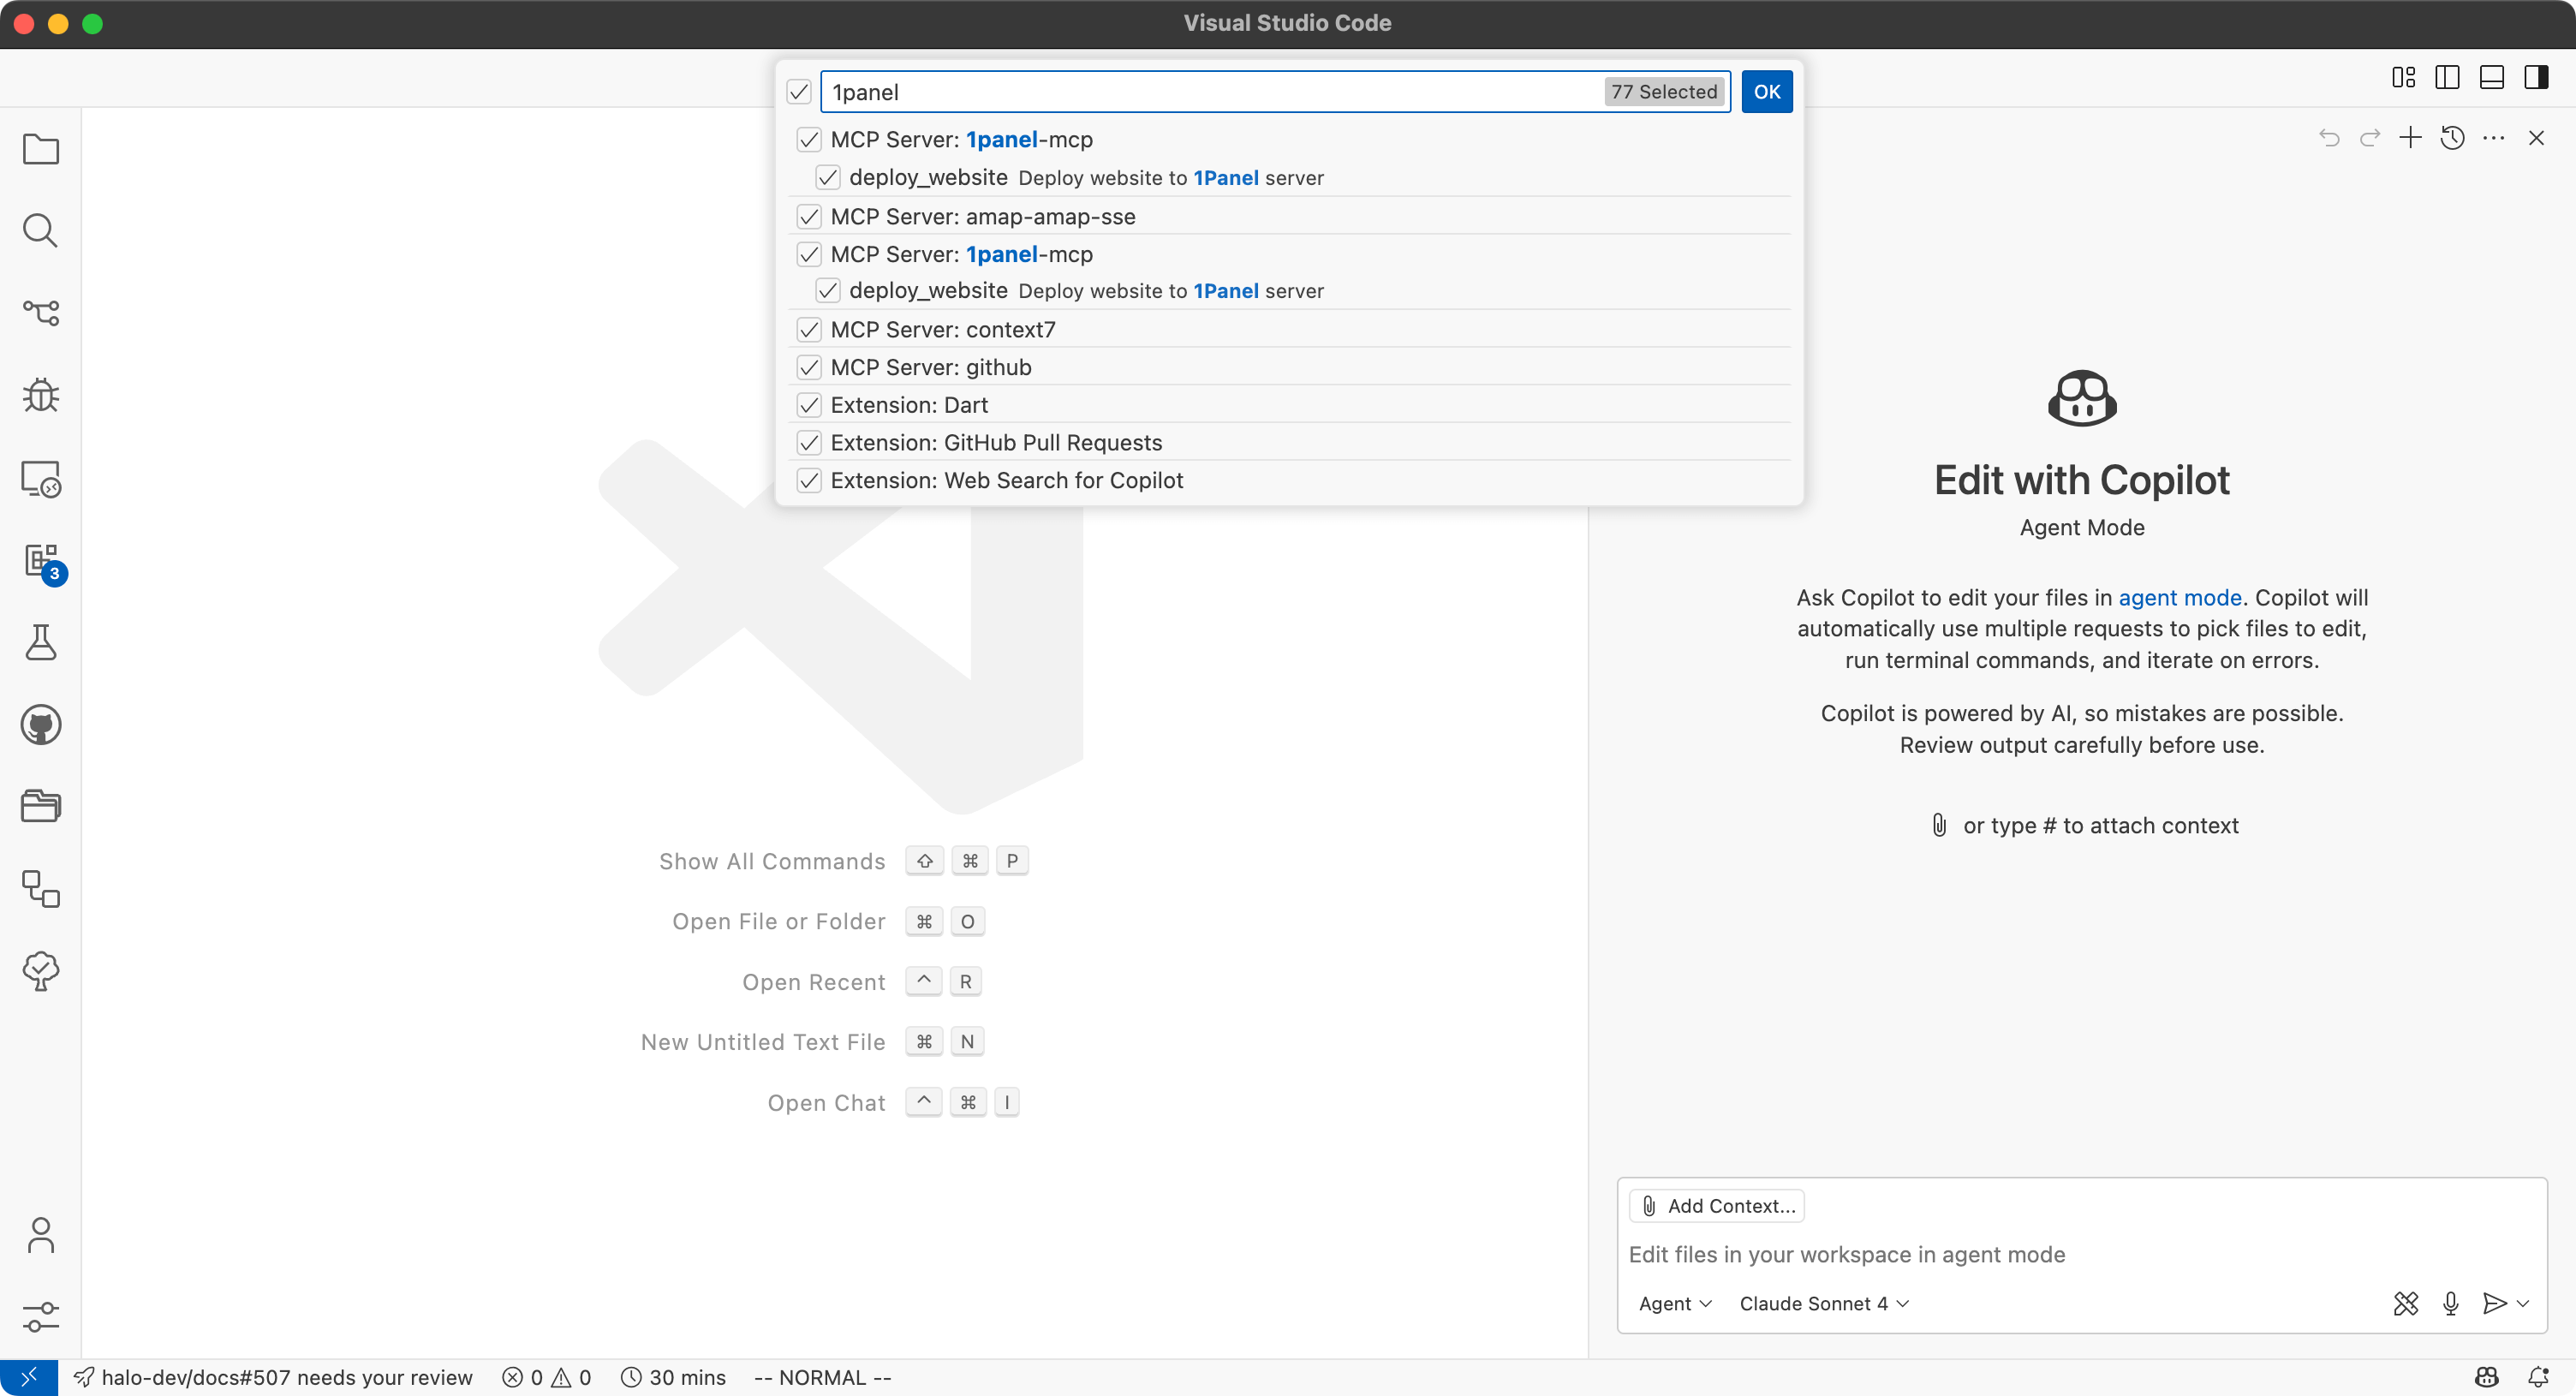
Task: Select MCP Server: context7 list entry
Action: click(942, 330)
